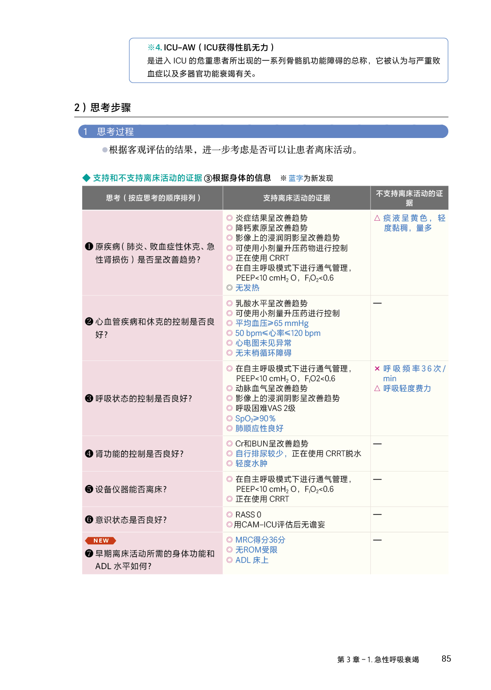Click the item '呼吸困难VAS 2级'

click(265, 408)
